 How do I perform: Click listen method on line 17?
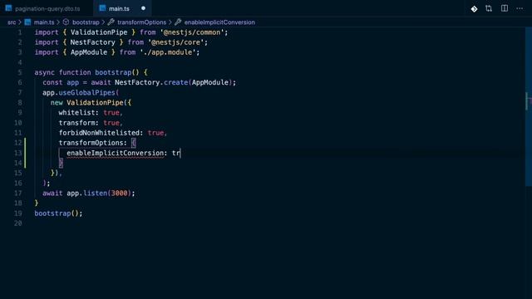[x=95, y=194]
